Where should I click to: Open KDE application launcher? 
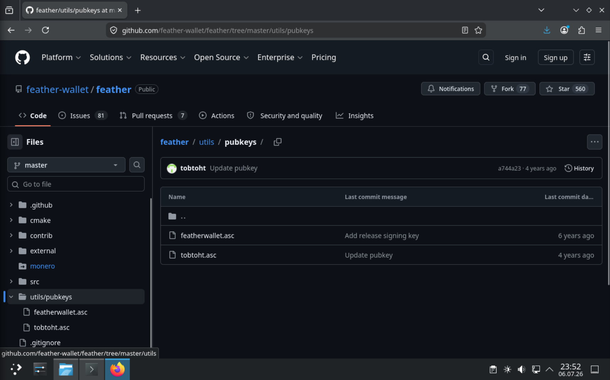16,369
